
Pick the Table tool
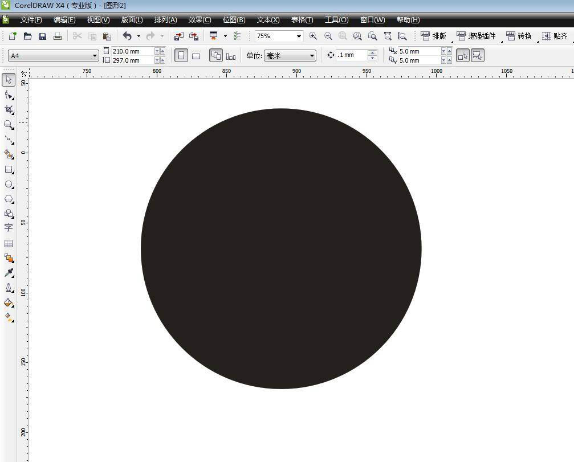(x=9, y=243)
